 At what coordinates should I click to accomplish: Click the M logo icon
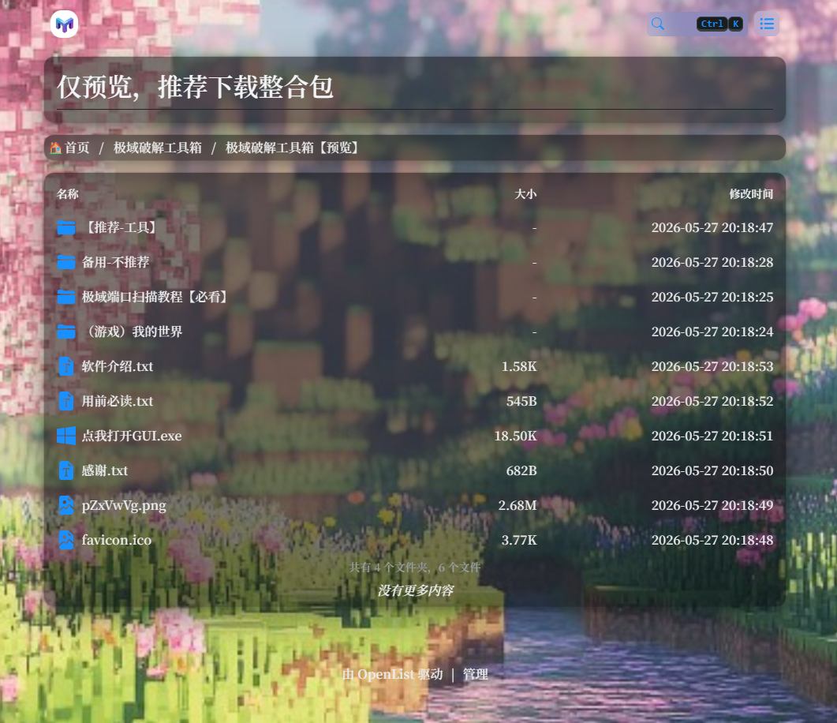pos(64,24)
